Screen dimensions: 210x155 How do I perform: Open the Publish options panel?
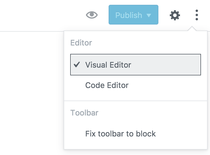pos(133,15)
